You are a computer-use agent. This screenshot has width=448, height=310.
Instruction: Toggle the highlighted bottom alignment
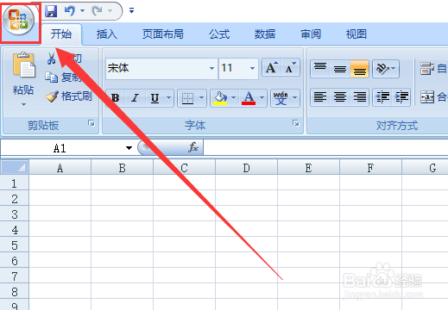pyautogui.click(x=360, y=69)
